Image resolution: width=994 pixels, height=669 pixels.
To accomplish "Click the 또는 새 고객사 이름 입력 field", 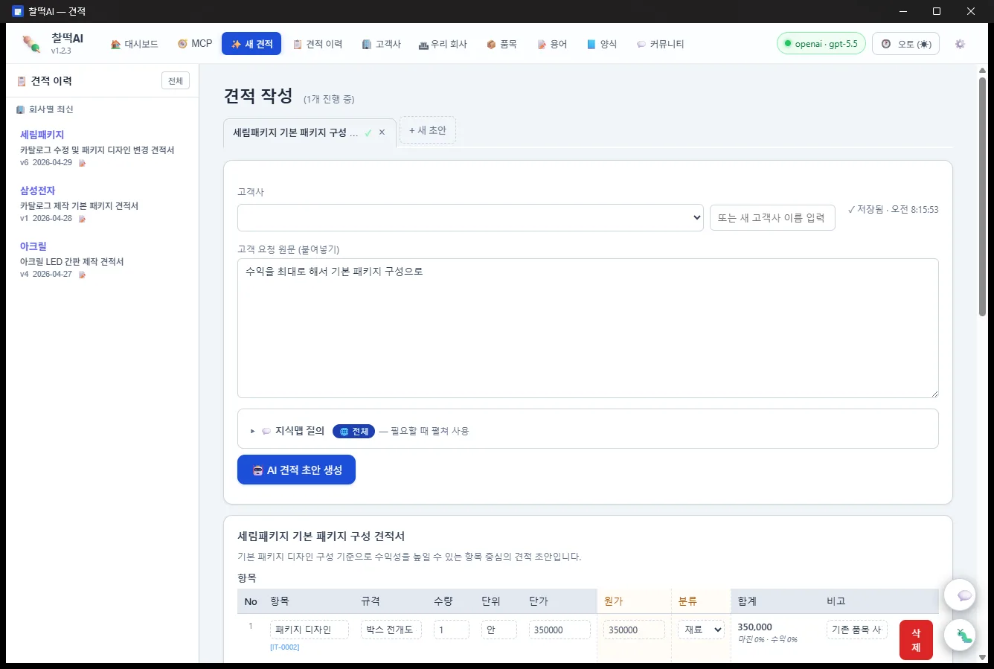I will [x=772, y=217].
